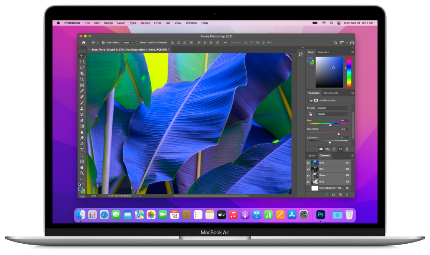The image size is (430, 255).
Task: Click the Home icon in options bar
Action: pos(84,42)
